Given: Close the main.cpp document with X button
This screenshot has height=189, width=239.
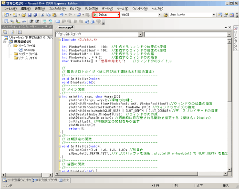Looking at the screenshot, I should point(229,27).
